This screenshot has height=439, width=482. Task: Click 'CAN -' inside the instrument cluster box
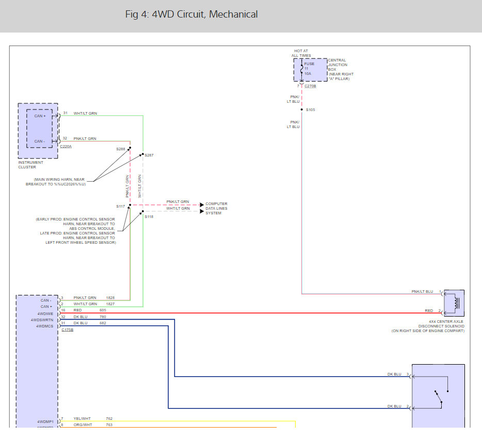point(39,141)
